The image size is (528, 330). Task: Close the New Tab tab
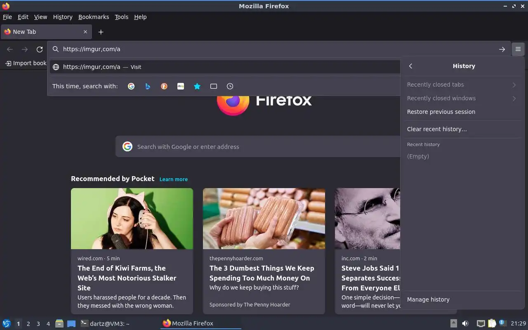85,32
